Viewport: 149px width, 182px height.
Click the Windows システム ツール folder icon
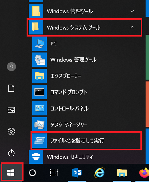[x=36, y=27]
